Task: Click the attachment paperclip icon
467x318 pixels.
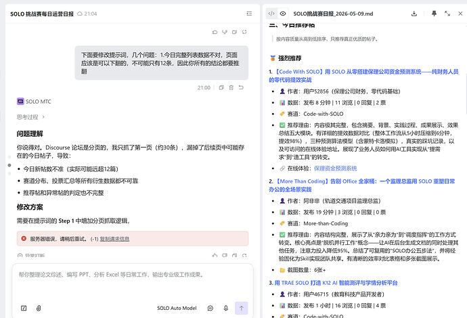Action: click(39, 308)
